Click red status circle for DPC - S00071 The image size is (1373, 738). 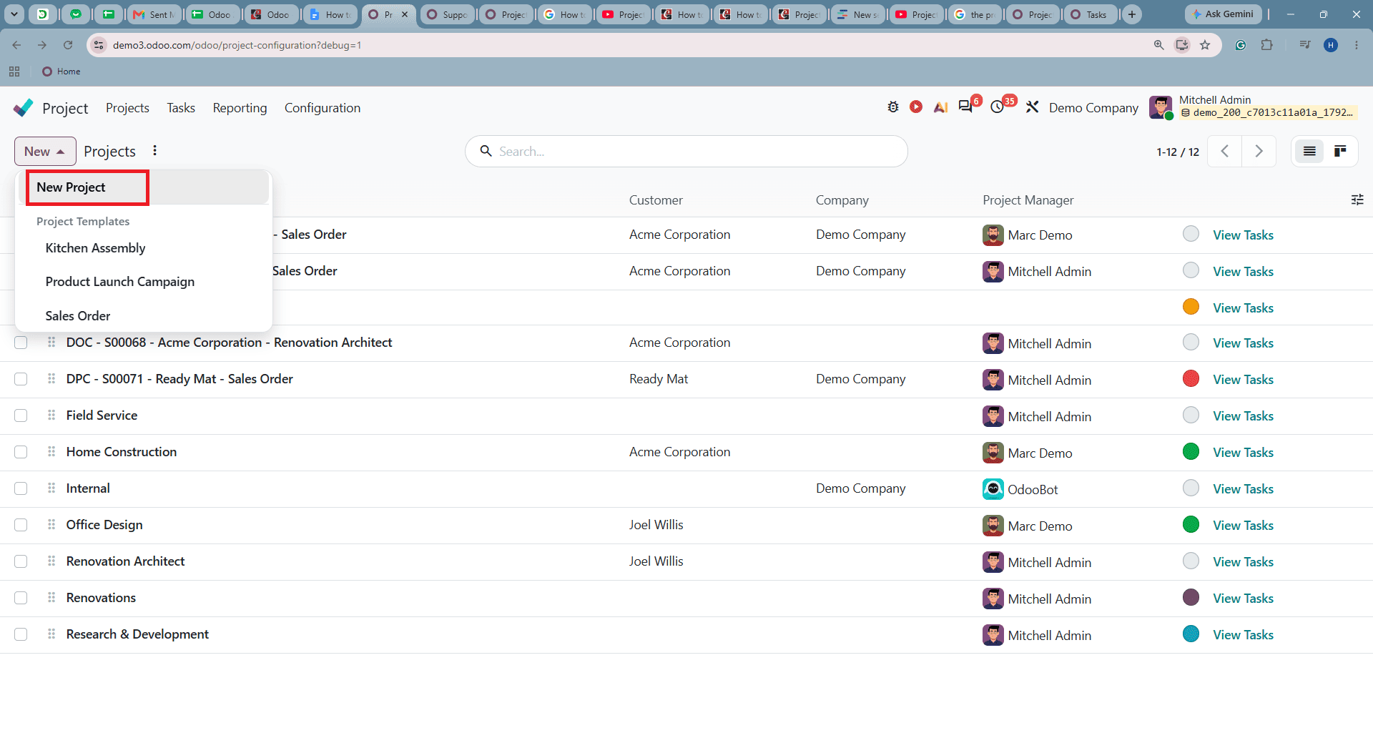(1191, 378)
